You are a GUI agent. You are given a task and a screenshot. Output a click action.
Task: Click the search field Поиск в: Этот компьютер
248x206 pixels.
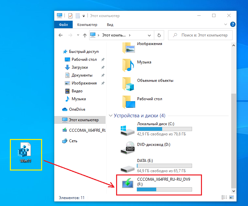pos(200,35)
